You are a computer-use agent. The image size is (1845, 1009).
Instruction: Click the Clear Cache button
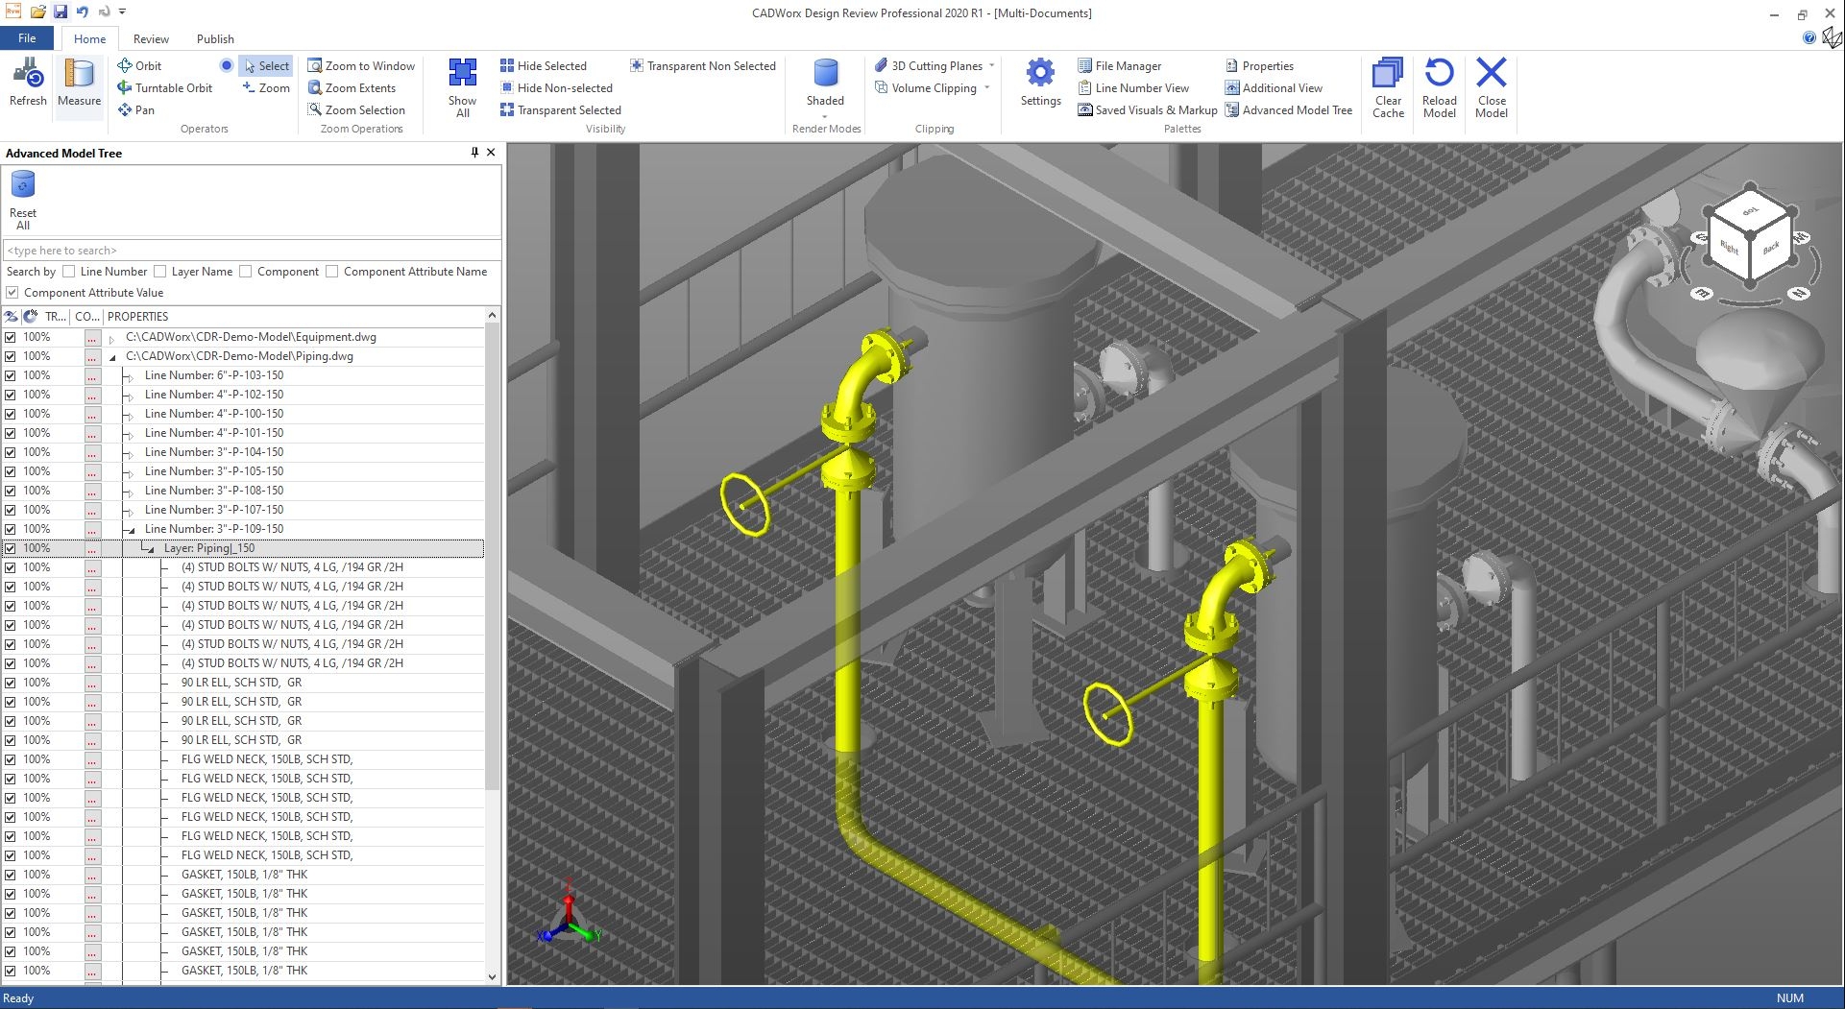(1388, 87)
